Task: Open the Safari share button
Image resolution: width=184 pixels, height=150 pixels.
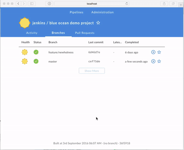Action: (x=164, y=3)
